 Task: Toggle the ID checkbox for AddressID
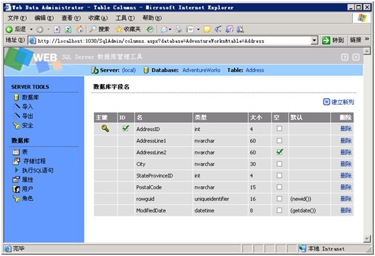(126, 128)
